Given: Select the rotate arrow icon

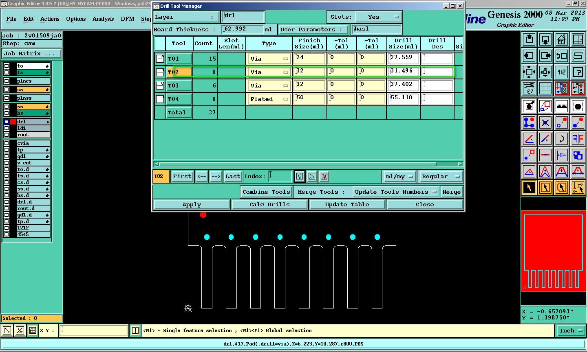Looking at the screenshot, I should [x=561, y=139].
